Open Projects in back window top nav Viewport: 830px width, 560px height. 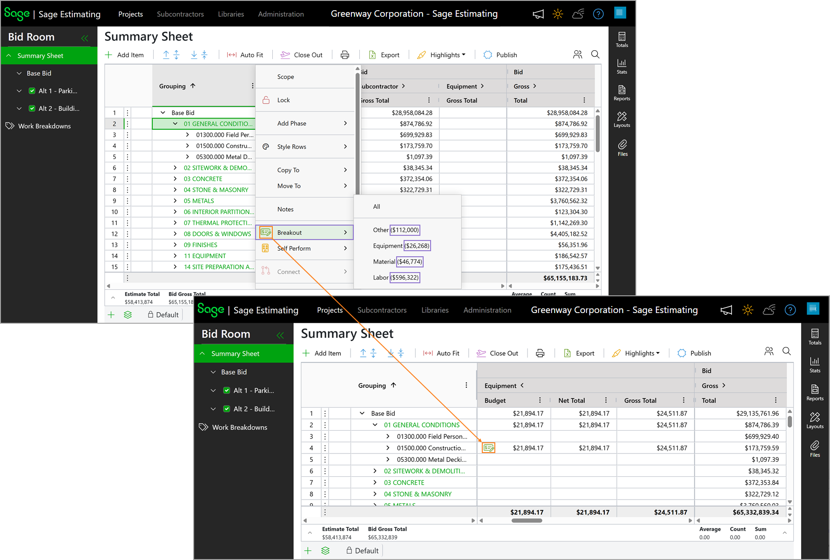tap(130, 14)
